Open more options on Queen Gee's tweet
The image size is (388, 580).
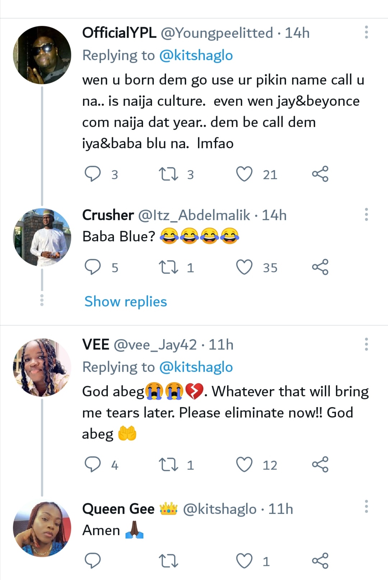click(x=366, y=506)
